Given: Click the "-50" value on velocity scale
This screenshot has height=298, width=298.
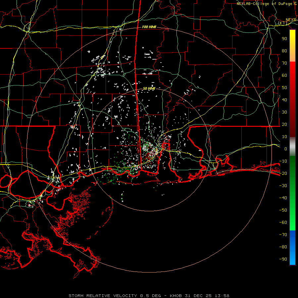Looking at the screenshot, I should 283,210.
